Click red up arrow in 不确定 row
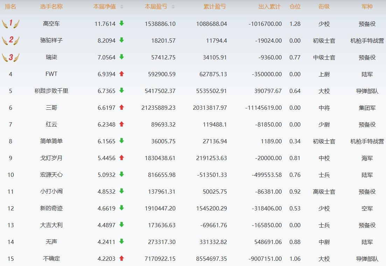 tap(121, 258)
